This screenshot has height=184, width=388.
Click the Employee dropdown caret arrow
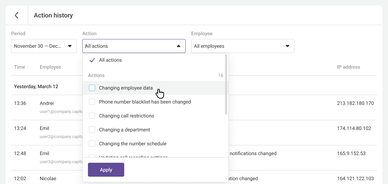pyautogui.click(x=288, y=46)
